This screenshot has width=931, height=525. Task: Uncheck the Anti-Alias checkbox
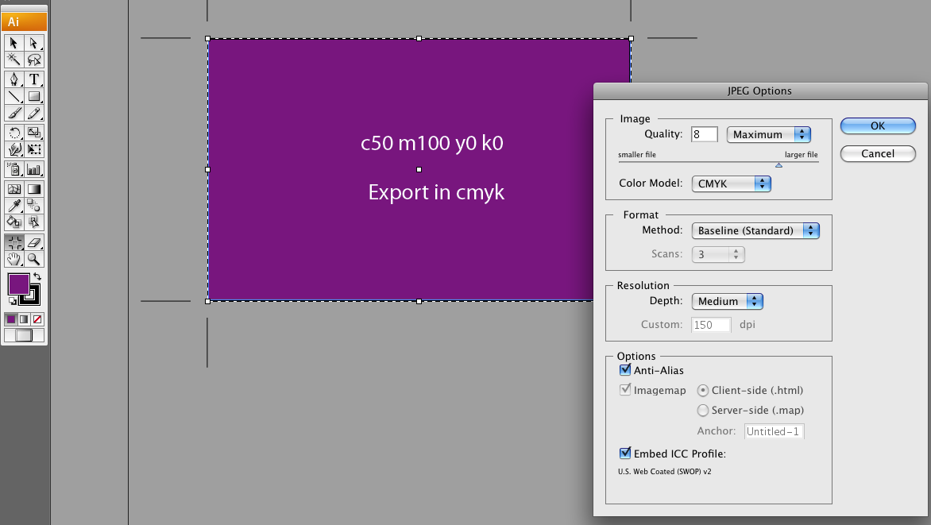(625, 370)
